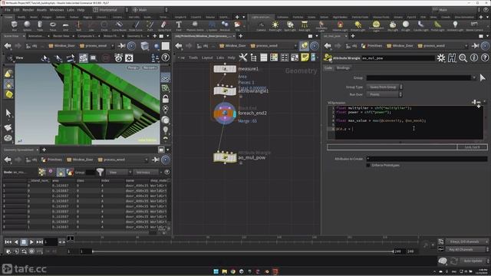
Task: Click timeline range slider bar
Action: [242, 251]
